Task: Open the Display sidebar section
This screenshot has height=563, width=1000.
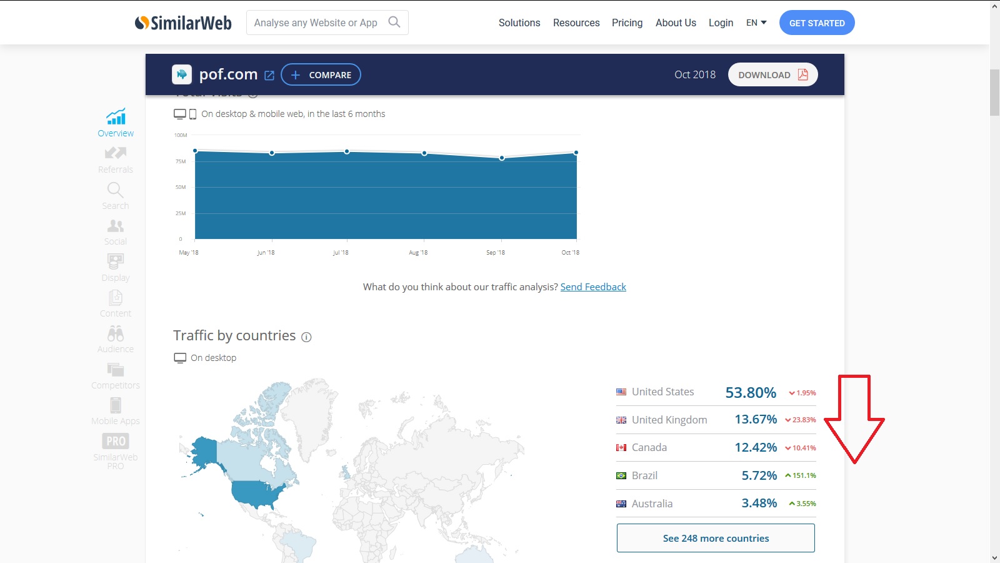Action: point(116,268)
